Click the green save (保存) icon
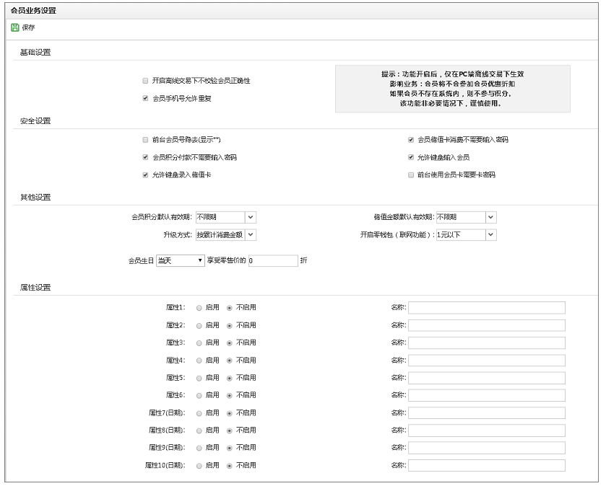Viewport: 606px width, 486px height. [x=14, y=27]
